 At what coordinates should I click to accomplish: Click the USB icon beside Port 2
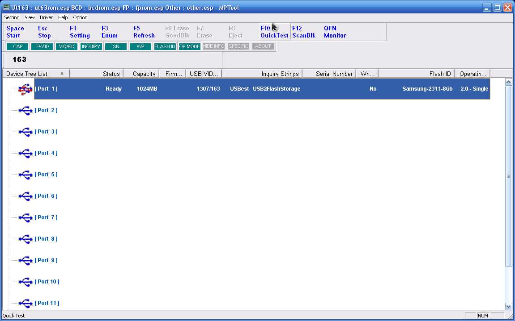[x=26, y=110]
